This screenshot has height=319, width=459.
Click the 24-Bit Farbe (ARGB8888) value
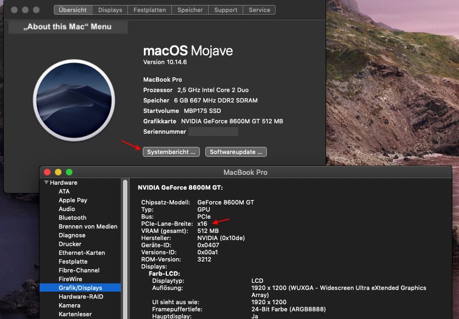[288, 309]
